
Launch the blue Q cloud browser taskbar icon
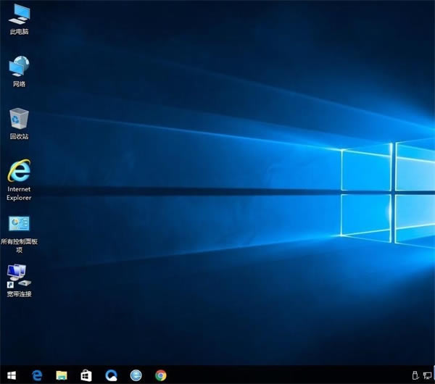point(111,375)
